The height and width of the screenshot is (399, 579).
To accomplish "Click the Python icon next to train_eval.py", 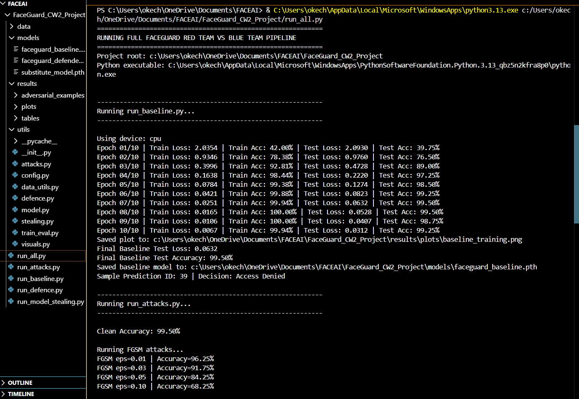I will (15, 233).
